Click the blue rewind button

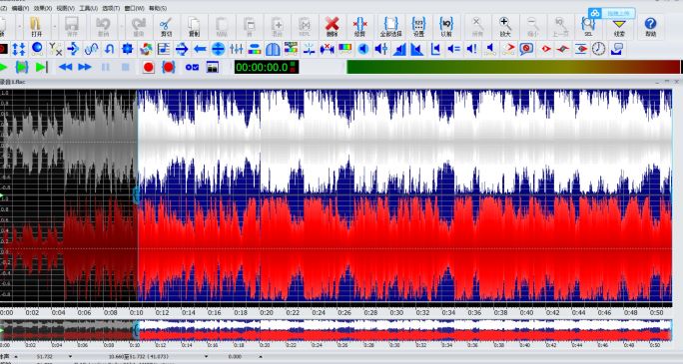(x=65, y=68)
